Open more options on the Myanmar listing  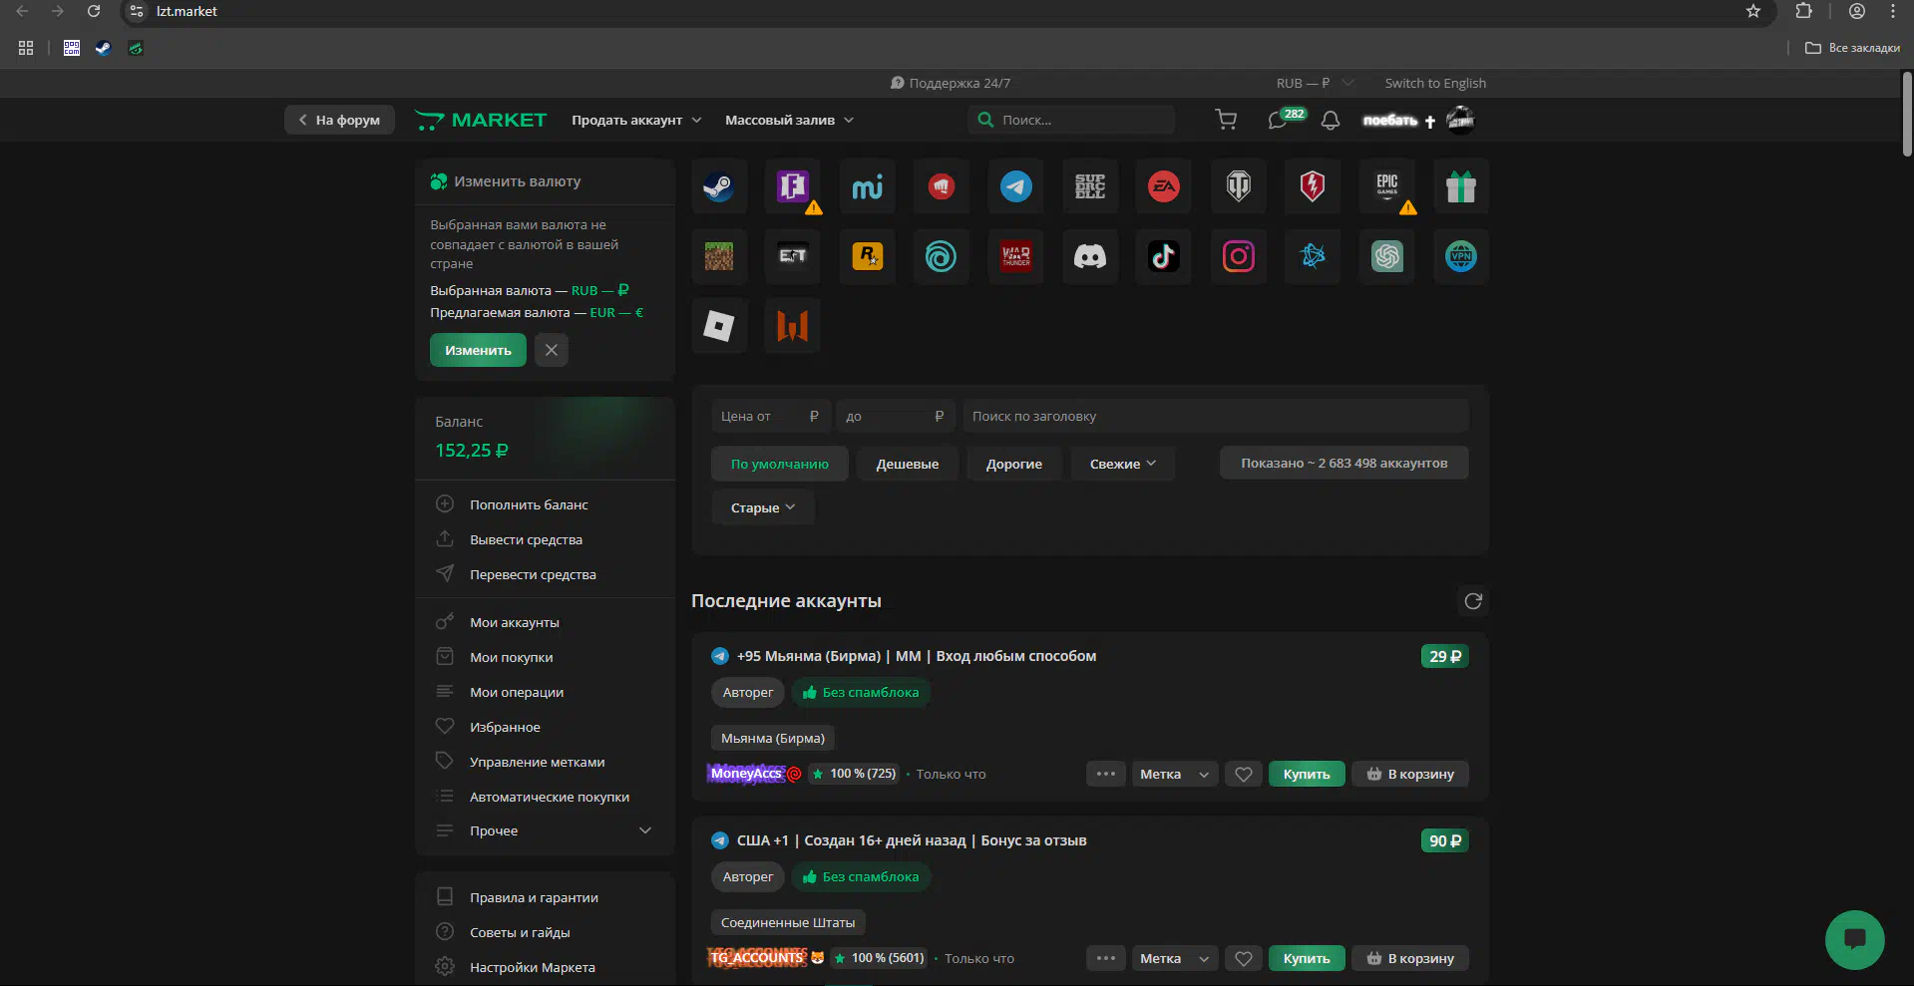tap(1106, 775)
